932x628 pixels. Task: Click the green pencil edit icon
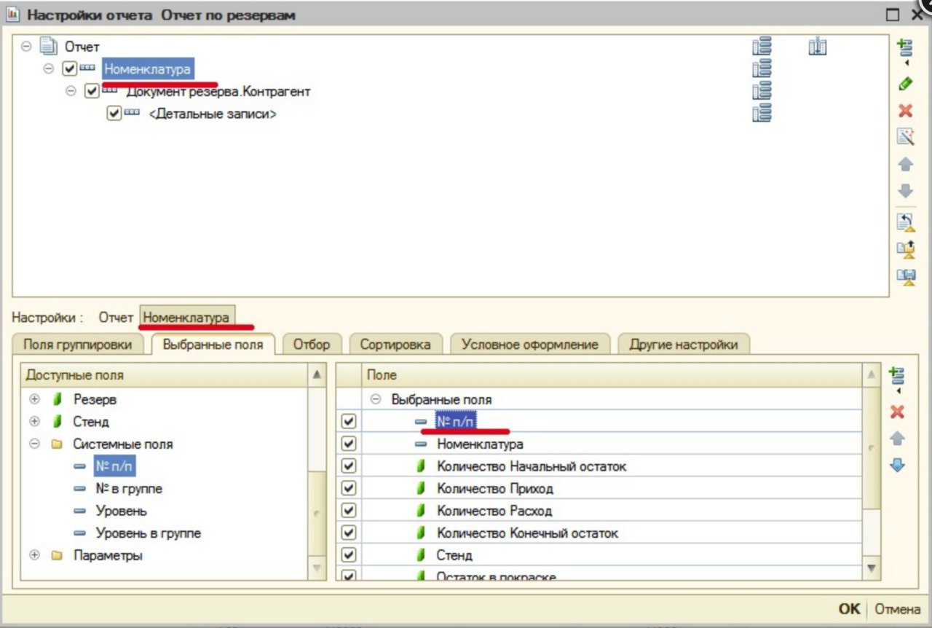click(905, 84)
